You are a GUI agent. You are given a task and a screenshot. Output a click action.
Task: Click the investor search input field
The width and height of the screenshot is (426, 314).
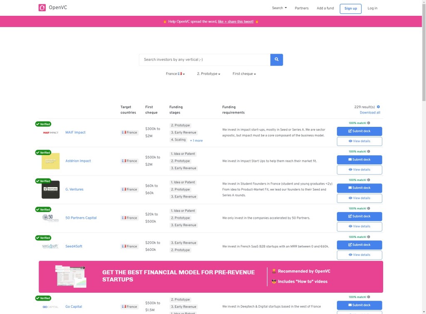coord(204,59)
